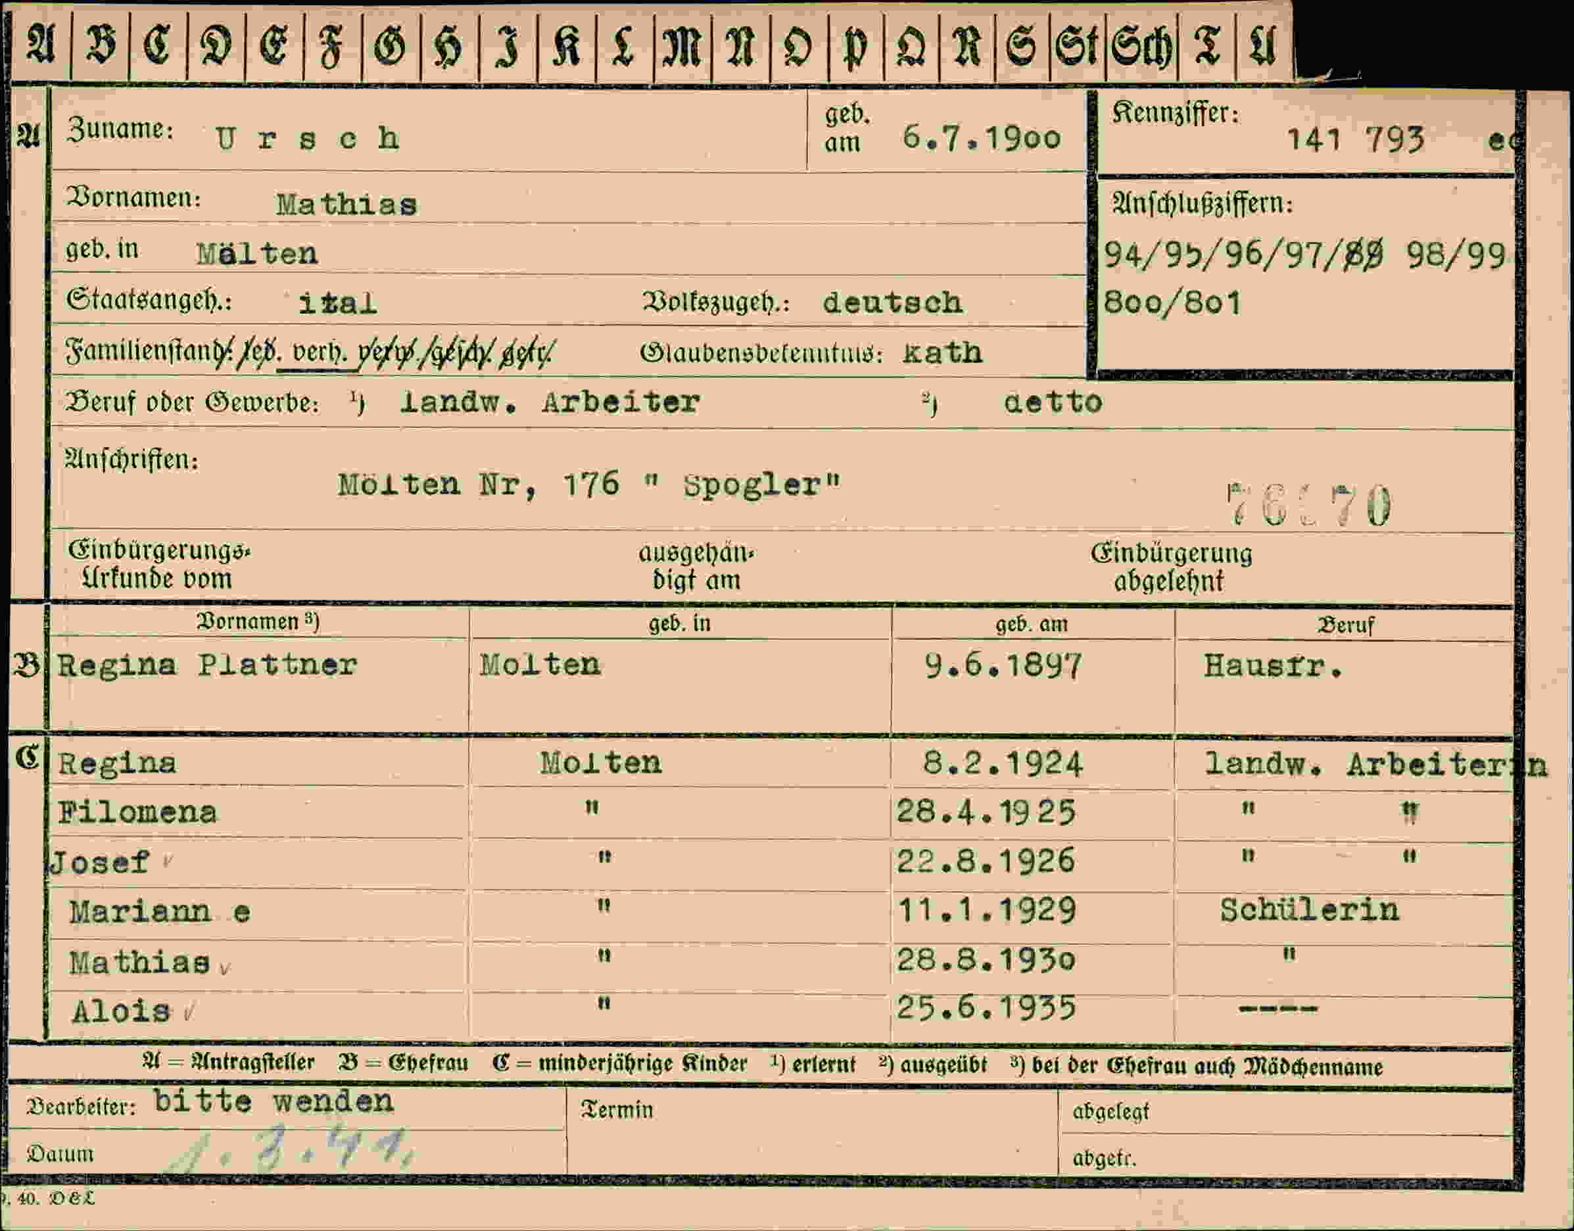Click faint stamped number 76 70
Screen dimensions: 1574x1231
tap(1310, 504)
